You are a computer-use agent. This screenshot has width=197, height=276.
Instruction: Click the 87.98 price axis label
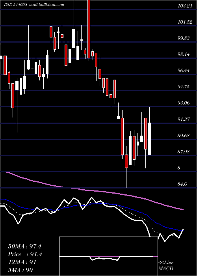pos(184,151)
